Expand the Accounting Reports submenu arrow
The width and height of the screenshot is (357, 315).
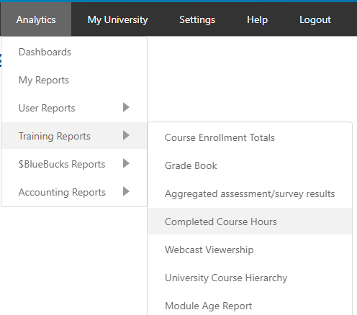(126, 191)
